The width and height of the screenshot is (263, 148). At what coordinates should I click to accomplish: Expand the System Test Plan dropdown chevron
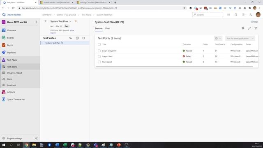tap(70, 21)
